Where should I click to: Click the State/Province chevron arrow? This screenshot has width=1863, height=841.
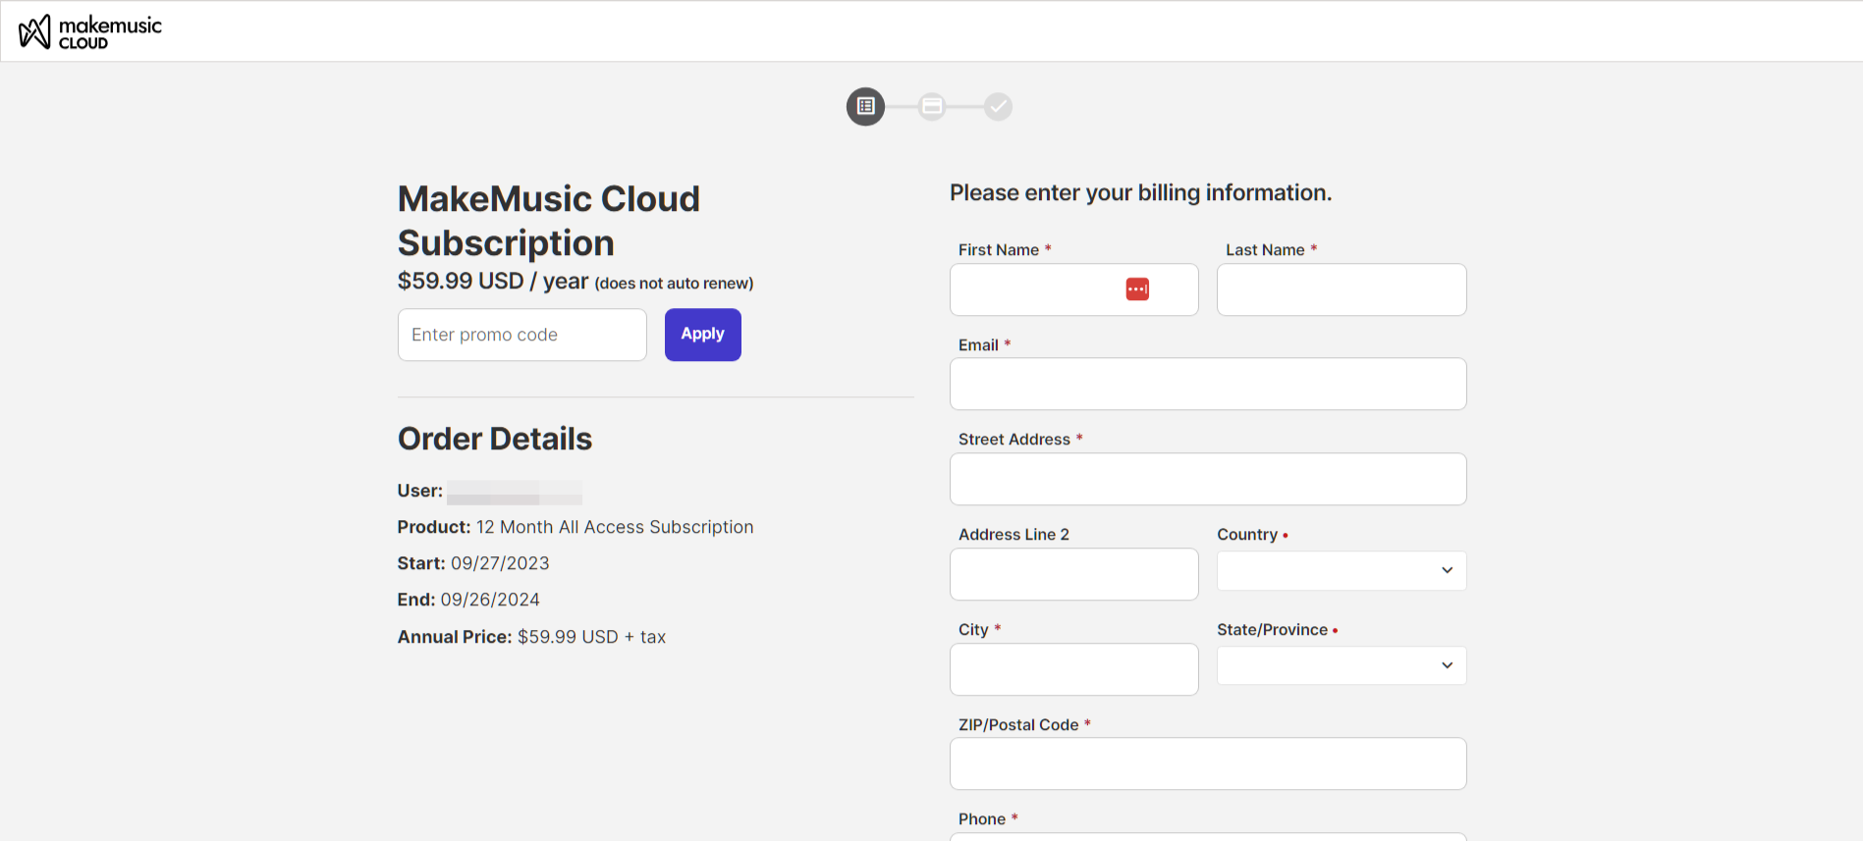pyautogui.click(x=1447, y=666)
